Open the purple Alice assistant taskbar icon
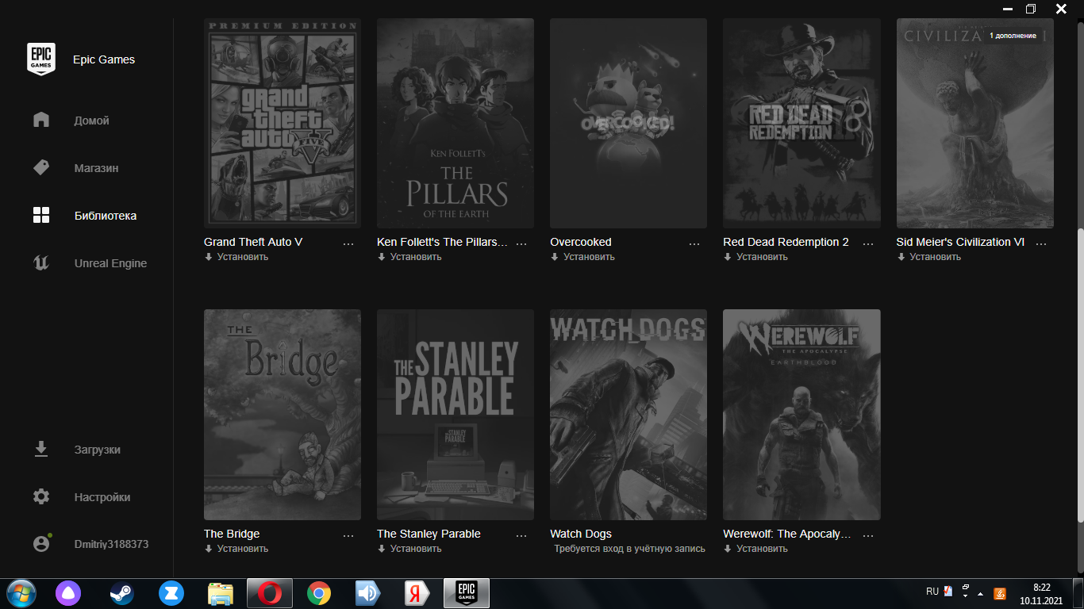 tap(68, 593)
